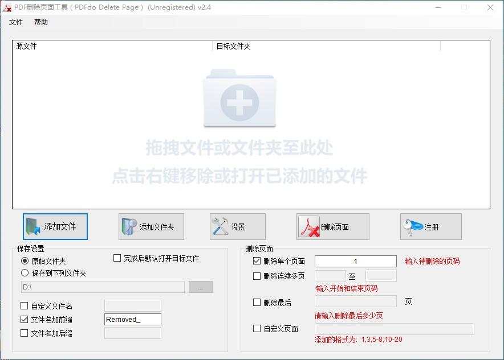
Task: Click the format hint 1,3,5-8,10-20
Action: pyautogui.click(x=381, y=340)
